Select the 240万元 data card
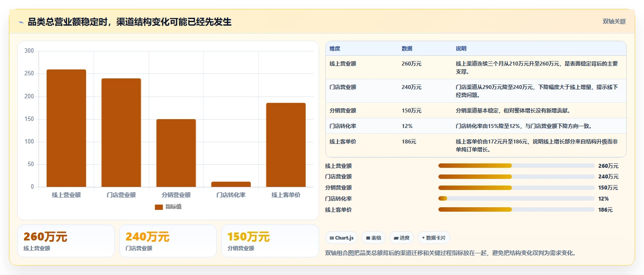Image resolution: width=644 pixels, height=275 pixels. [168, 241]
